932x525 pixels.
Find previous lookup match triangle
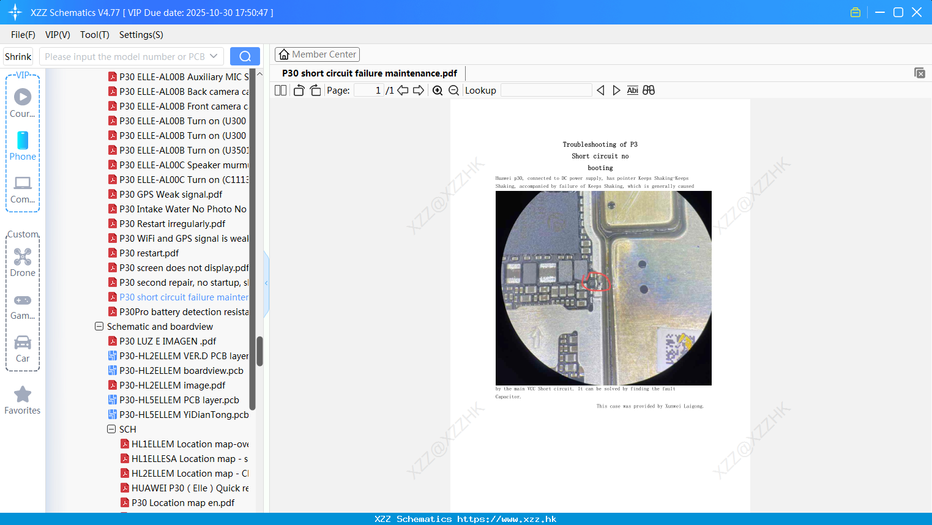pos(600,91)
